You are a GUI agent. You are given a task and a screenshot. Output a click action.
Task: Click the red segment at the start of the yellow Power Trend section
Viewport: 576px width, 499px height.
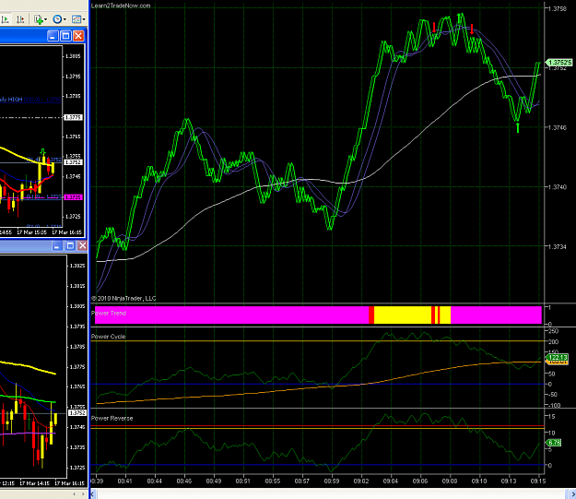click(371, 315)
